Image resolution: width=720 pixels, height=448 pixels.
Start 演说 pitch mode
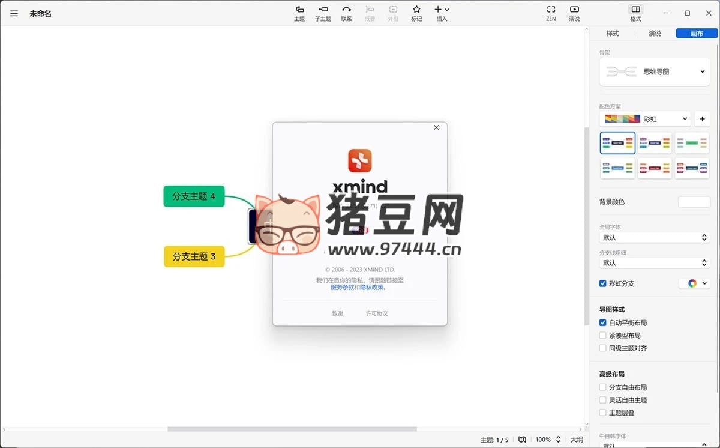(x=574, y=13)
